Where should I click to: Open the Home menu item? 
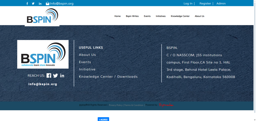(117, 16)
